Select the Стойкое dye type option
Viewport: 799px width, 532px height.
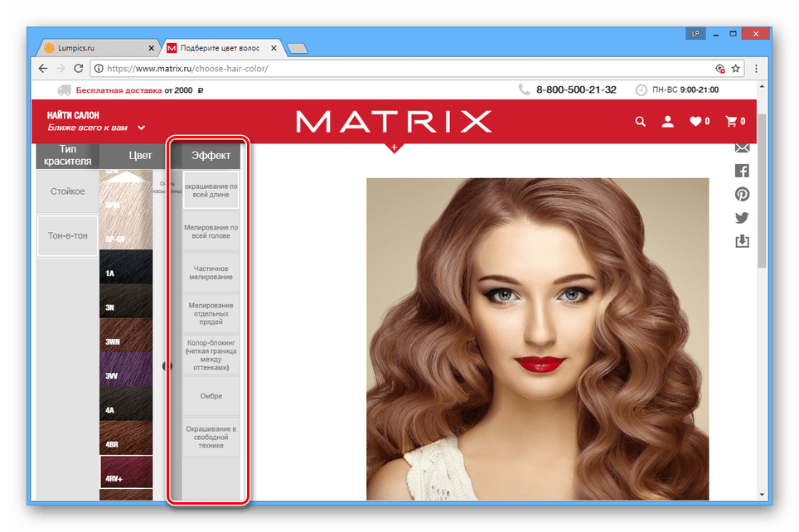pos(68,191)
